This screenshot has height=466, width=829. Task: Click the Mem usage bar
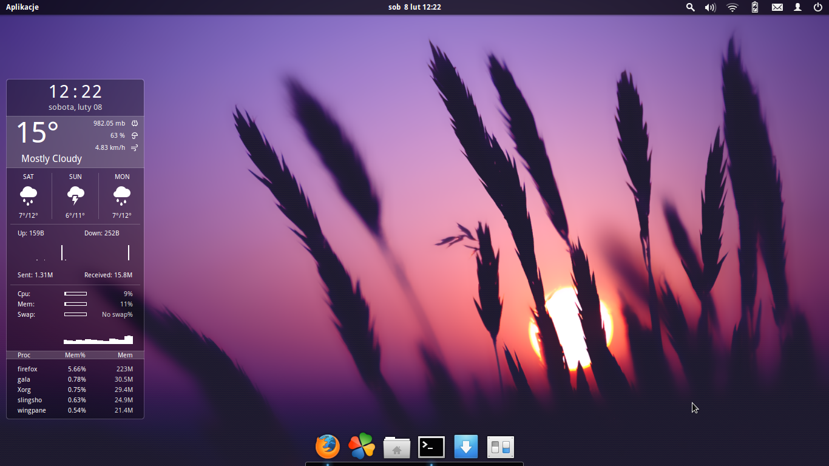pyautogui.click(x=75, y=304)
